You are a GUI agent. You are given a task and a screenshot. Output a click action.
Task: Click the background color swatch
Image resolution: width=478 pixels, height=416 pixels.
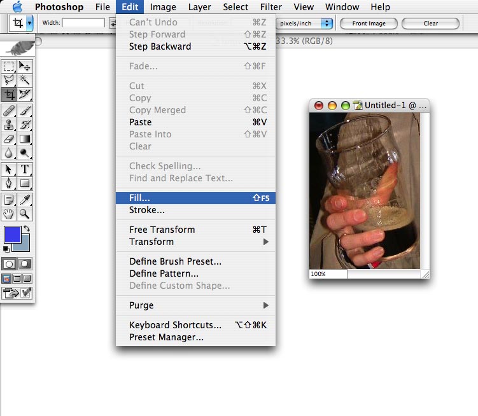coord(25,246)
